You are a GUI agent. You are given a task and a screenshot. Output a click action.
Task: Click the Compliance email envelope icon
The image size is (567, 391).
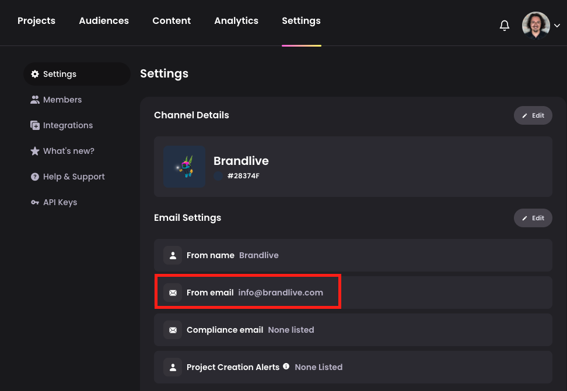(173, 330)
